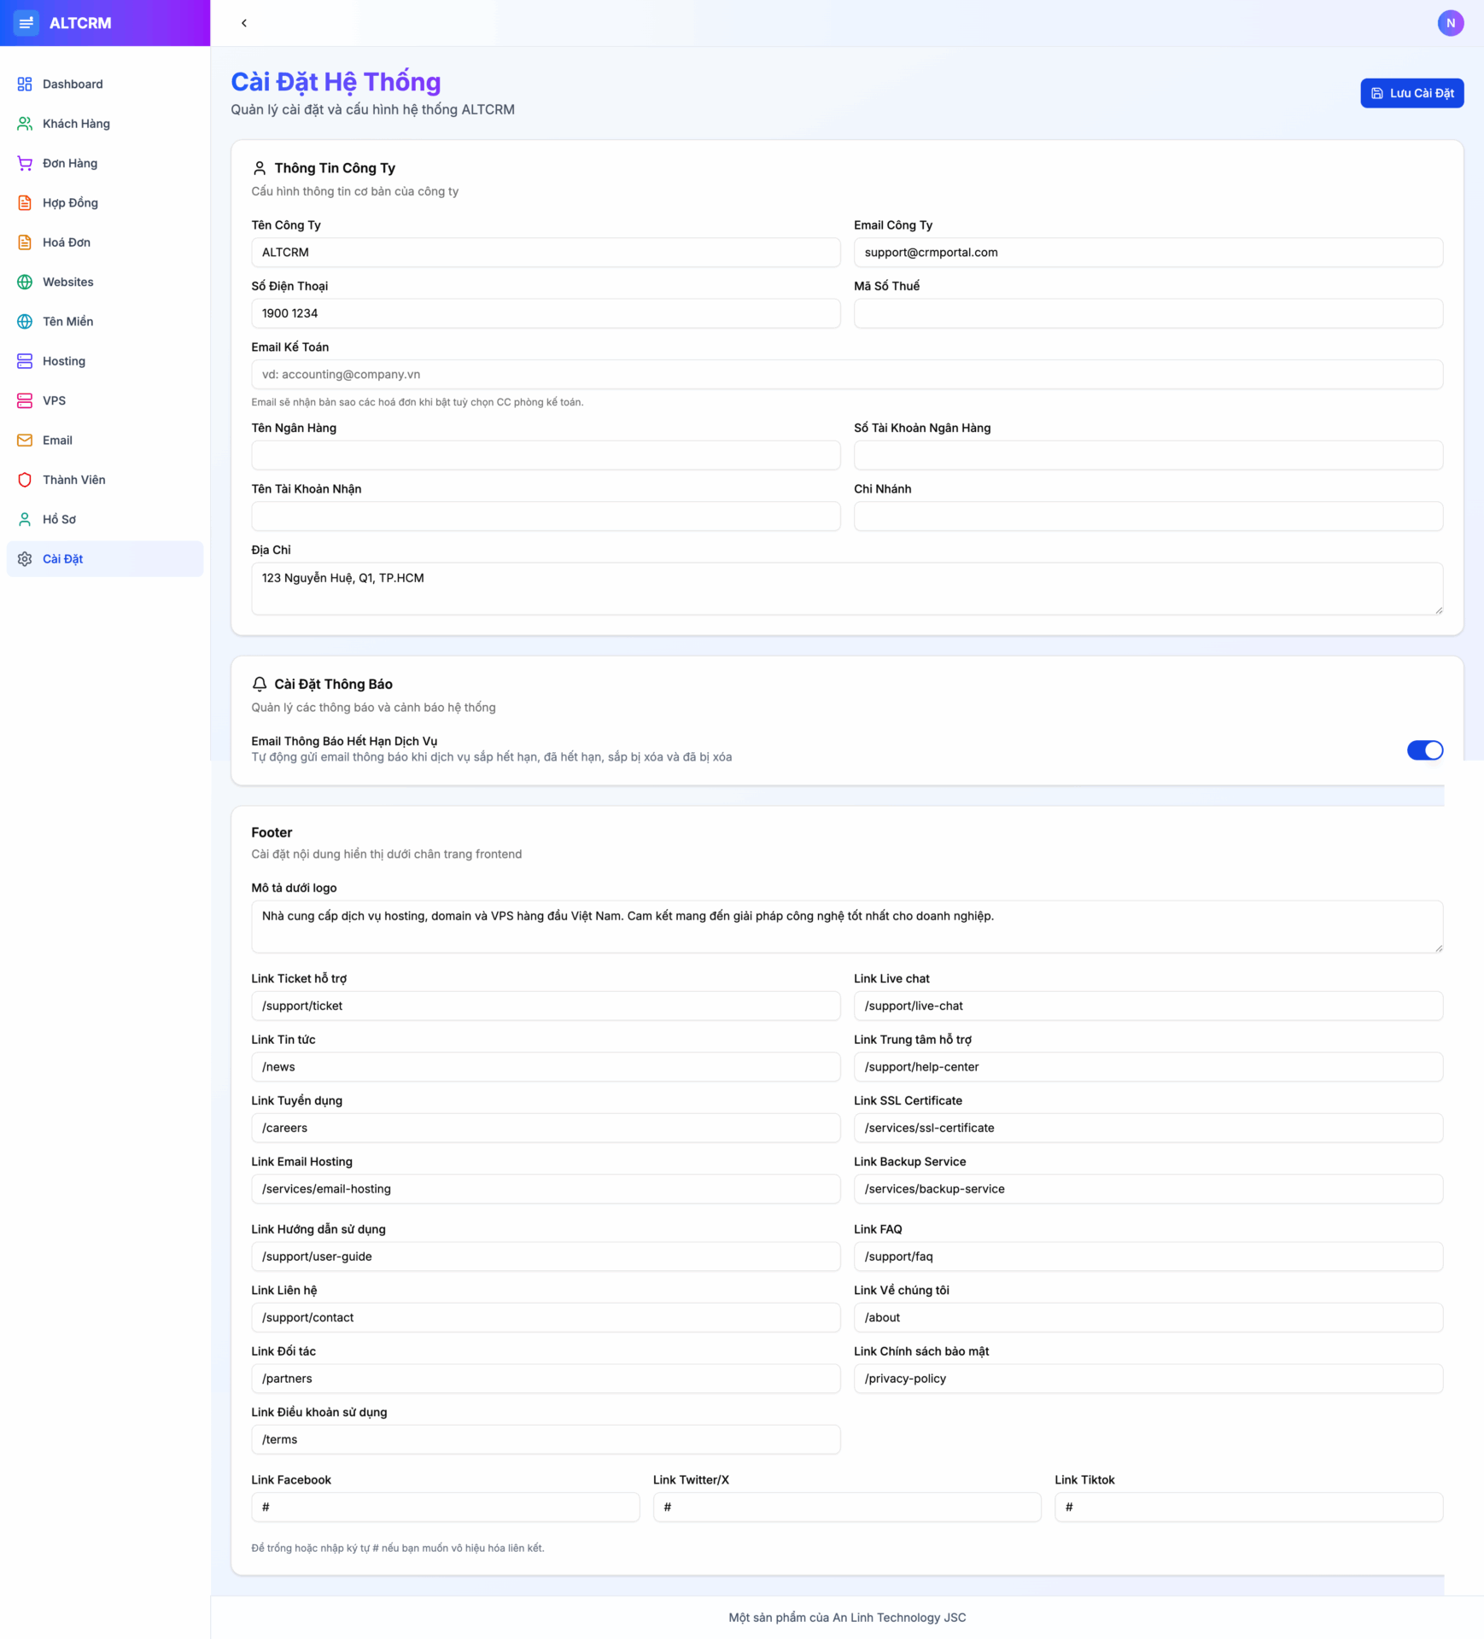Image resolution: width=1484 pixels, height=1639 pixels.
Task: Click the VPS stack icon
Action: (x=24, y=400)
